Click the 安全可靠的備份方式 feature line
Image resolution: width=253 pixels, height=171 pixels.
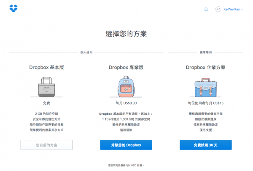point(46,119)
